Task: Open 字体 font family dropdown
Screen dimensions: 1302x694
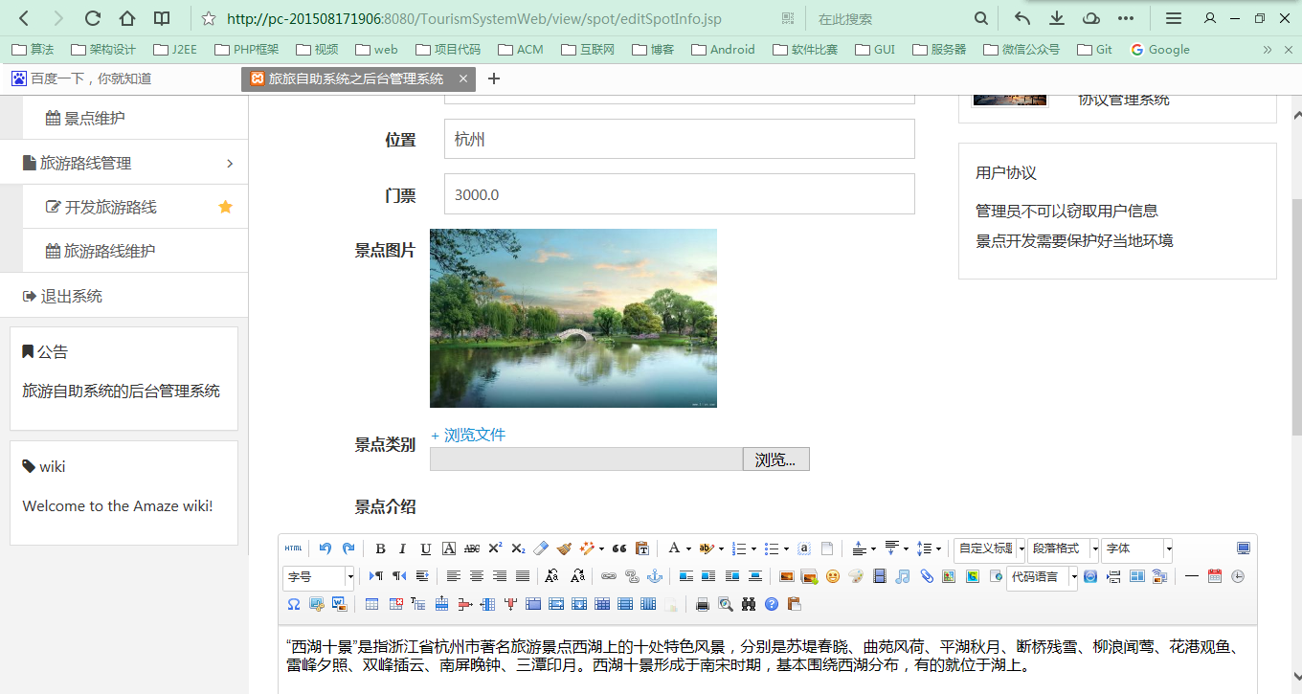Action: pos(1136,549)
